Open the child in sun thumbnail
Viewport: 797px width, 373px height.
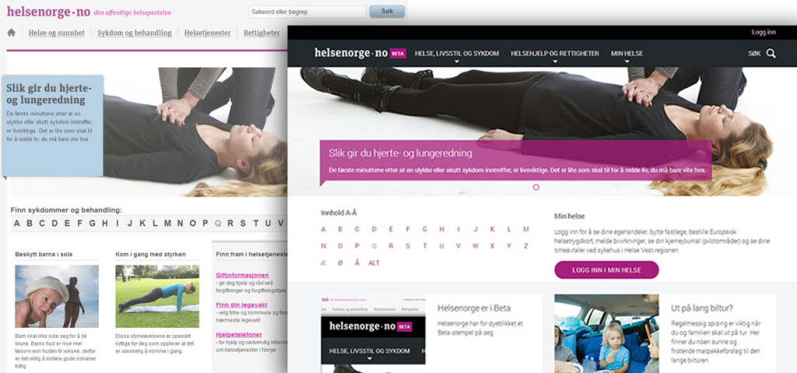pyautogui.click(x=57, y=296)
